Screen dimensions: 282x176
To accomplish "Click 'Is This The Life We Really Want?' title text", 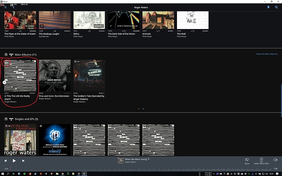I will pyautogui.click(x=17, y=98).
